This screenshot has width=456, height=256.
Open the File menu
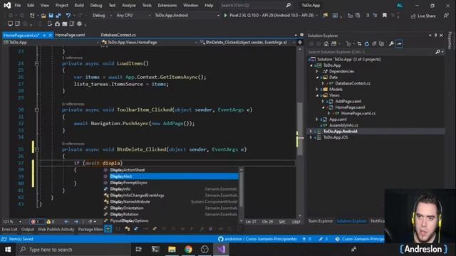pyautogui.click(x=18, y=5)
